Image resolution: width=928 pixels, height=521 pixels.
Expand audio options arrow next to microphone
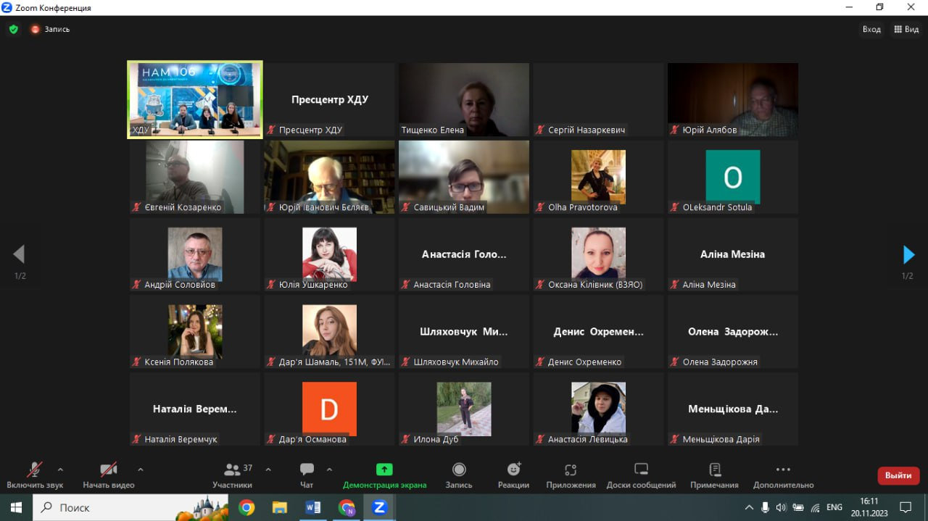click(60, 469)
